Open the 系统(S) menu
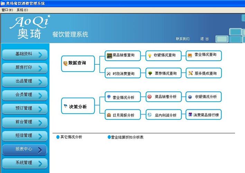Viewport: 245px width, 173px height. coord(22,10)
